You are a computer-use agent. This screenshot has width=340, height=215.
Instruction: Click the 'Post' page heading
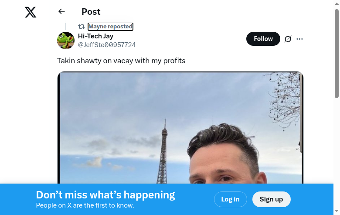91,12
